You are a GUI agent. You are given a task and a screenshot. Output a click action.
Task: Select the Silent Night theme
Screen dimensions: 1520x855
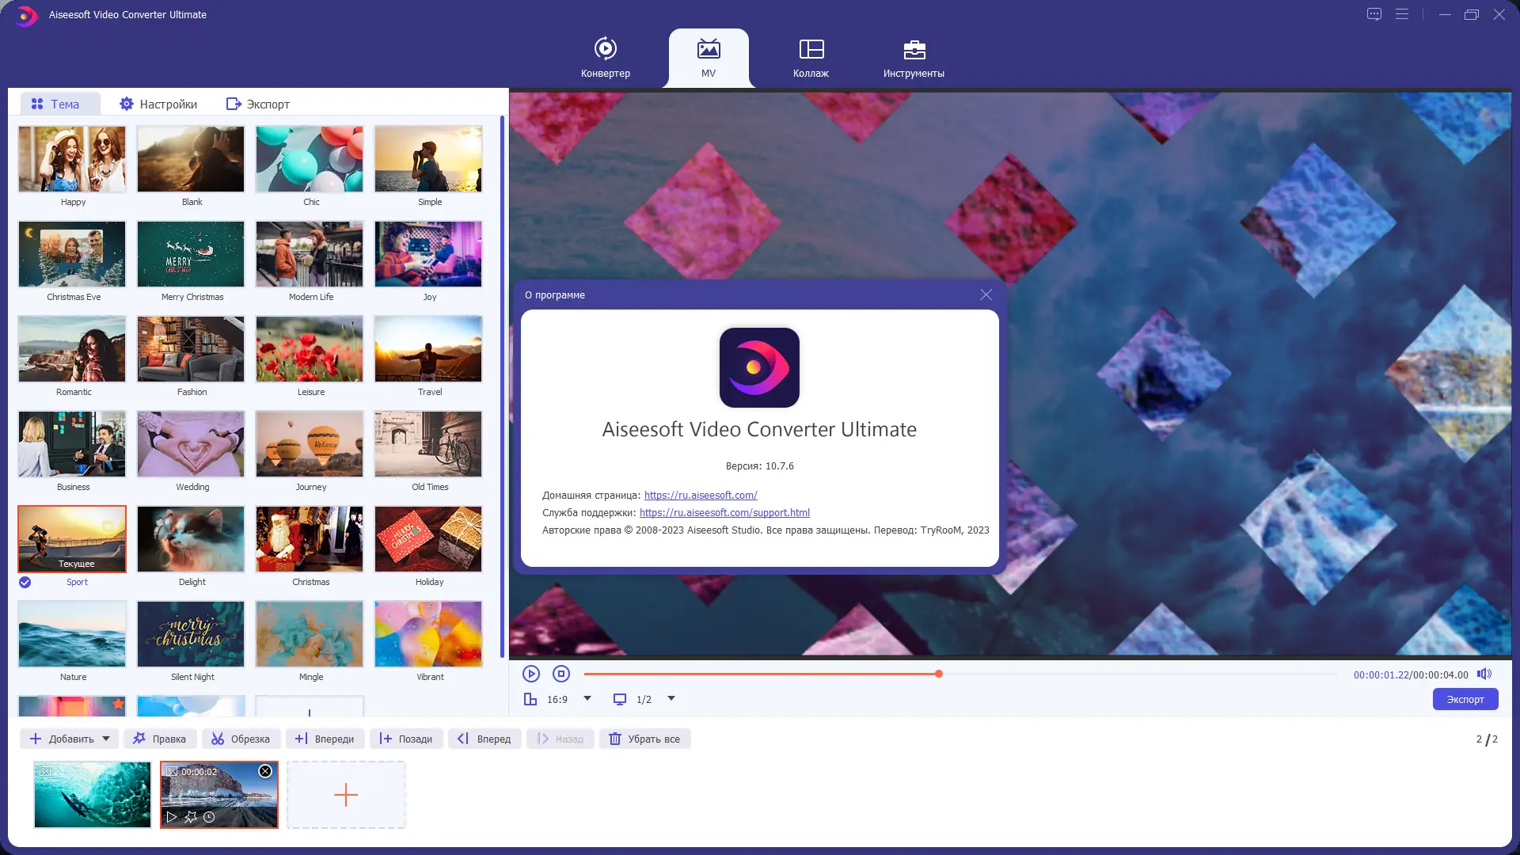point(191,633)
